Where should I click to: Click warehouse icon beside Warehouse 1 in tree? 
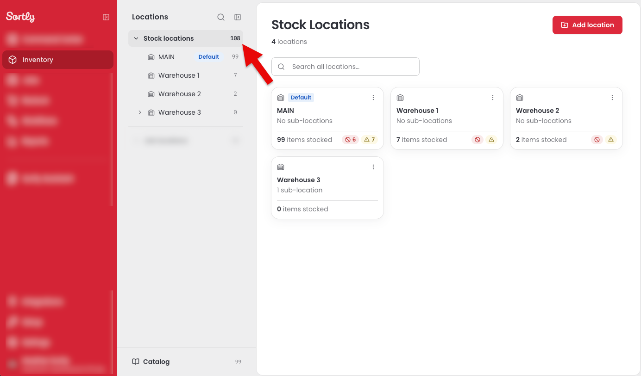(x=151, y=75)
